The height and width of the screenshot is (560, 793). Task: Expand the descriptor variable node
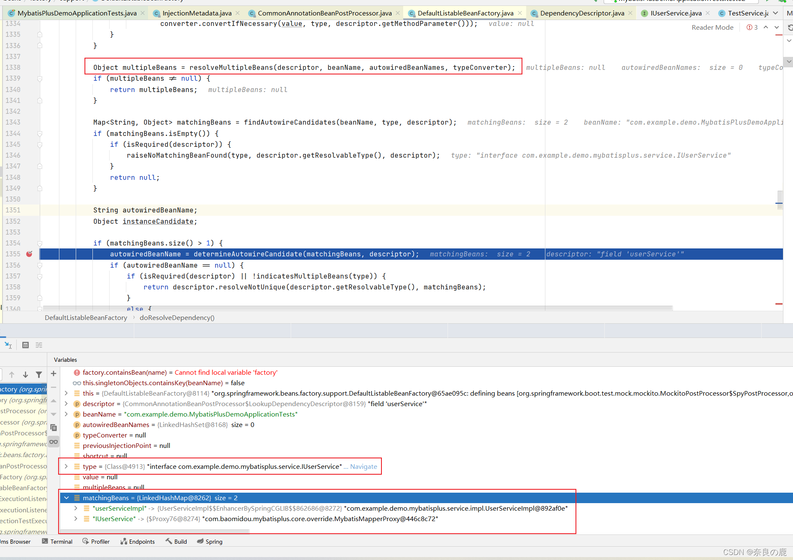click(x=66, y=404)
